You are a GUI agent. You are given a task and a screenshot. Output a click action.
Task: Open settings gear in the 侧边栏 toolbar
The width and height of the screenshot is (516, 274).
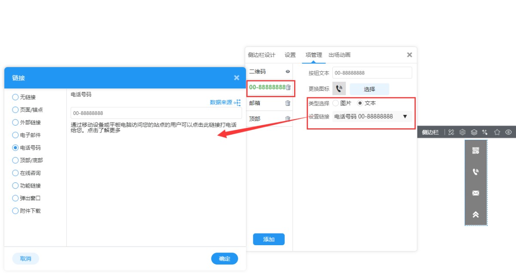(463, 132)
